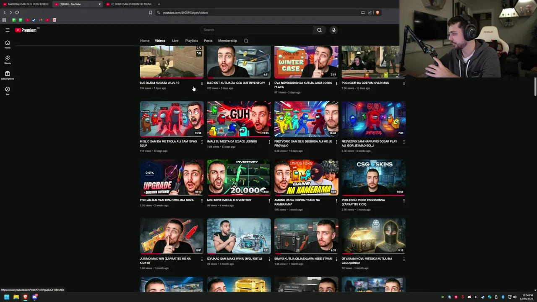Open options for MOJ NOVI EMERALD INVENTORY
This screenshot has height=302, width=537.
pos(269,201)
